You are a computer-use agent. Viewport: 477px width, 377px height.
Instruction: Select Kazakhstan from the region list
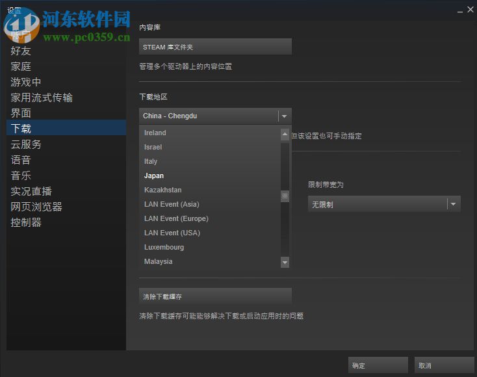point(210,190)
